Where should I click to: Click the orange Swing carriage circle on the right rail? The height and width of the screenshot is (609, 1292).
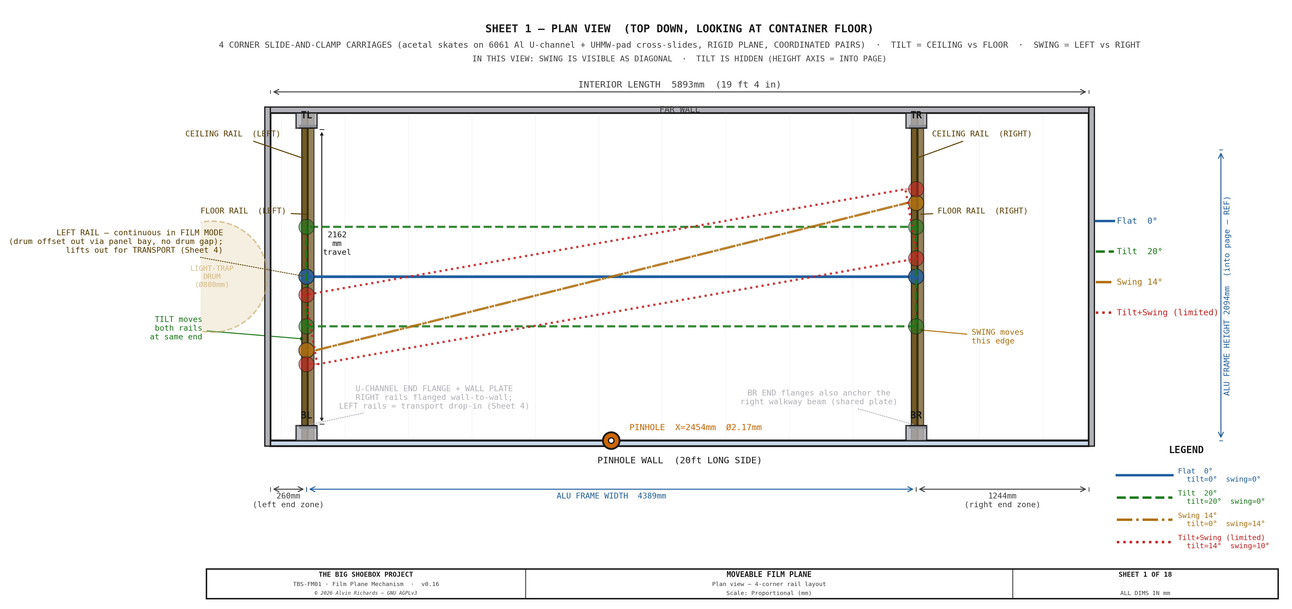coord(916,203)
